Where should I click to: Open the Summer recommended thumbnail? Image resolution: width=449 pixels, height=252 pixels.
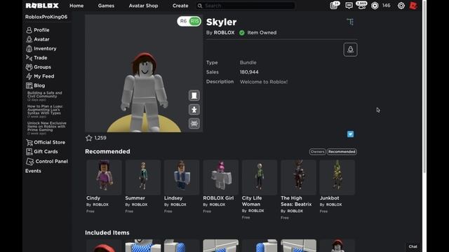(143, 177)
